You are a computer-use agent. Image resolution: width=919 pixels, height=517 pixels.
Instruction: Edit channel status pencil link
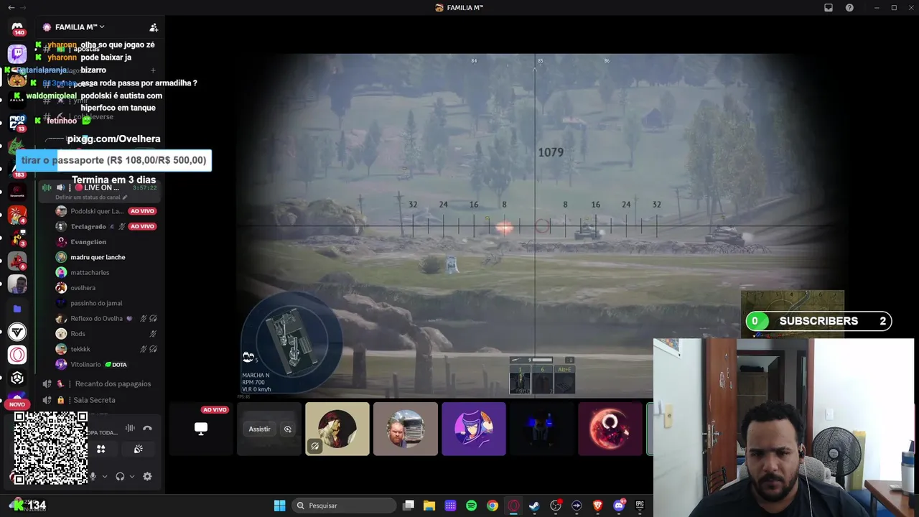(x=91, y=197)
